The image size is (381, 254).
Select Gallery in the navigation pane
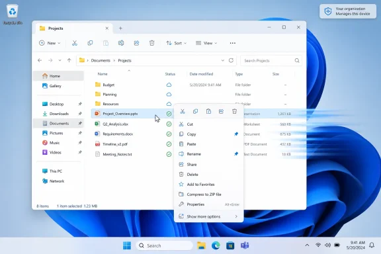[59, 86]
